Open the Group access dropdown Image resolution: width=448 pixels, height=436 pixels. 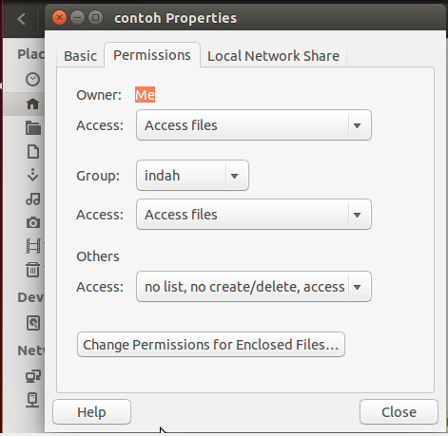(254, 215)
